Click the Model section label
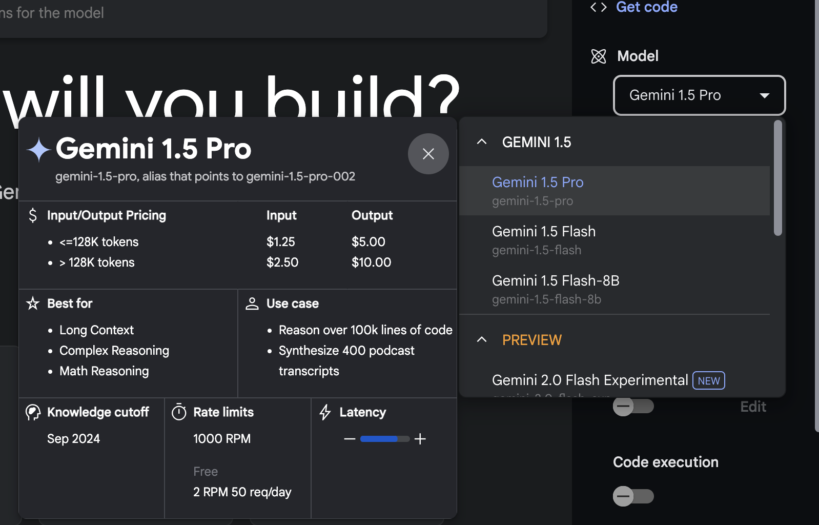819x525 pixels. (638, 56)
